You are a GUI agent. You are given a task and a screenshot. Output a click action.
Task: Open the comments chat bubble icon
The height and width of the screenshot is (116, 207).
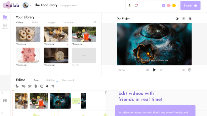pos(136,5)
